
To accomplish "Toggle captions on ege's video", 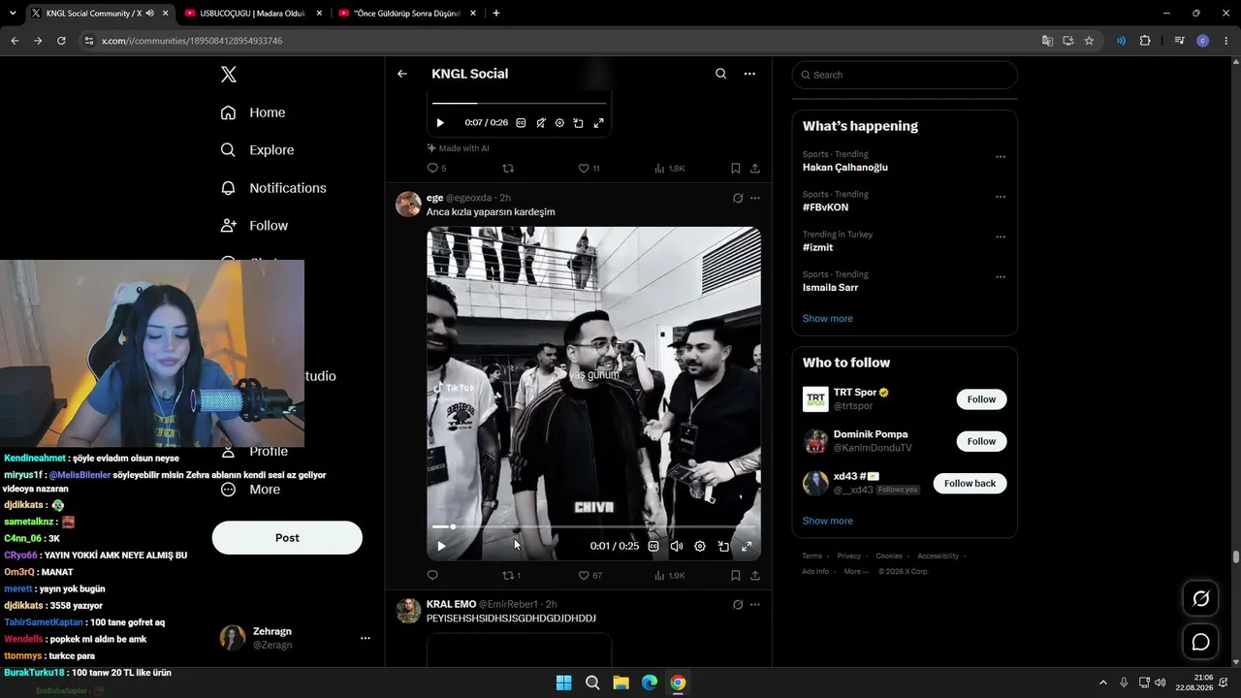I will coord(653,546).
